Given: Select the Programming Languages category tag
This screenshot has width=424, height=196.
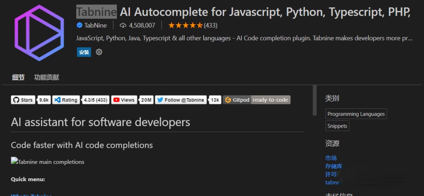Looking at the screenshot, I should 356,114.
